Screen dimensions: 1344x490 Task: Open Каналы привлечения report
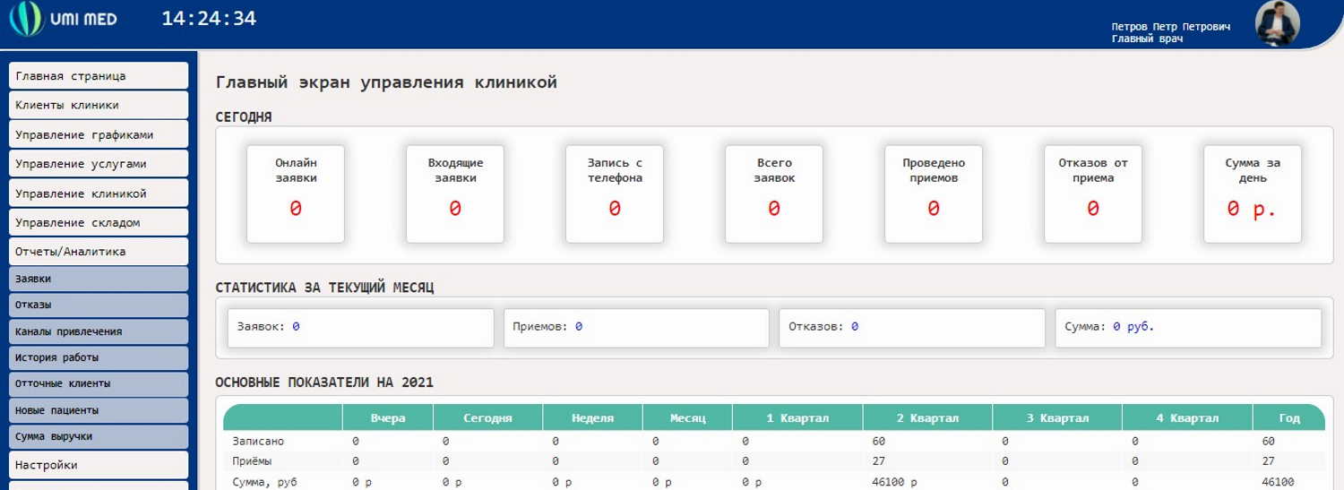point(99,331)
